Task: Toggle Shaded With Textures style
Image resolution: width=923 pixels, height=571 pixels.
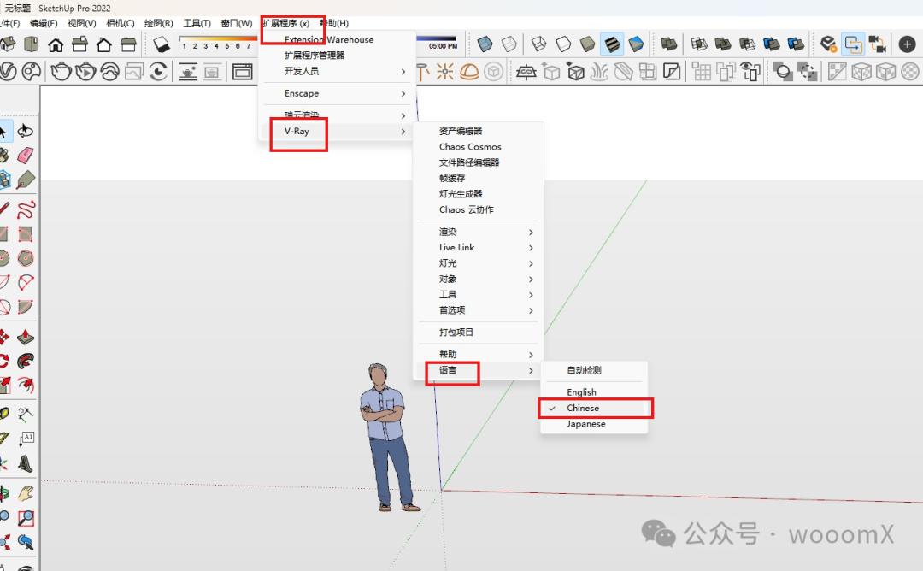Action: tap(612, 44)
